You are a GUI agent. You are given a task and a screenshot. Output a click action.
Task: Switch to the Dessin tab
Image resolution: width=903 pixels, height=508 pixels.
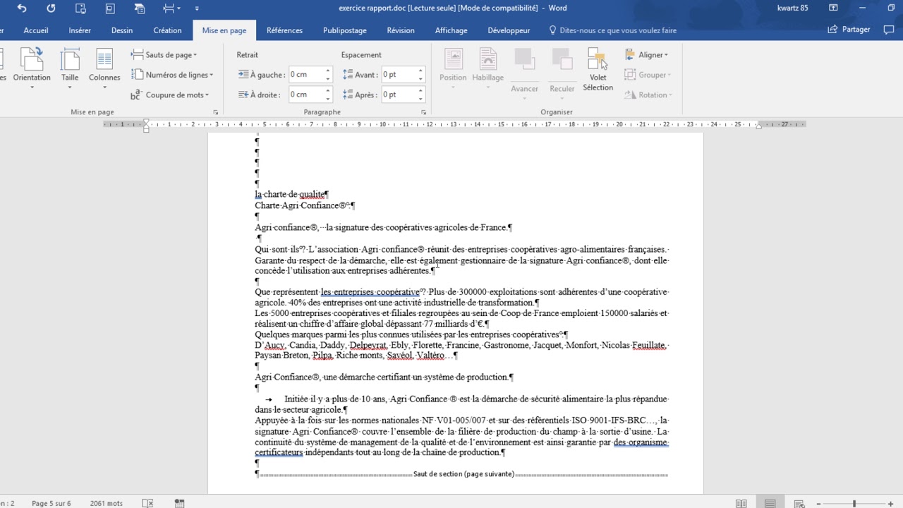coord(122,30)
